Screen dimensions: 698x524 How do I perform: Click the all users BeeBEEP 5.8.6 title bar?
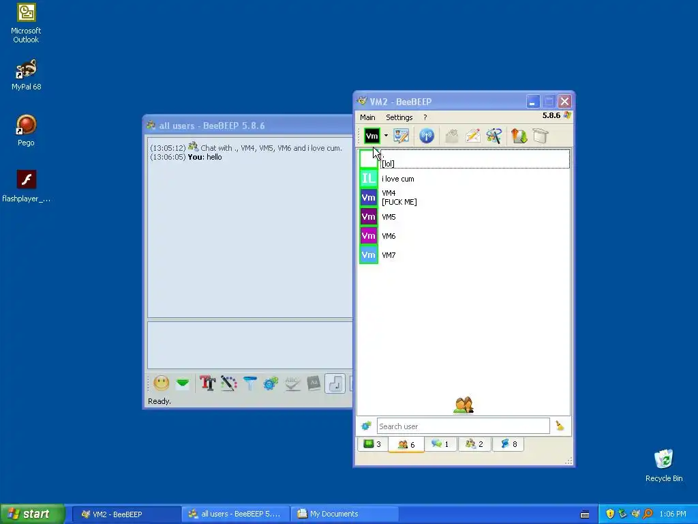(x=247, y=126)
